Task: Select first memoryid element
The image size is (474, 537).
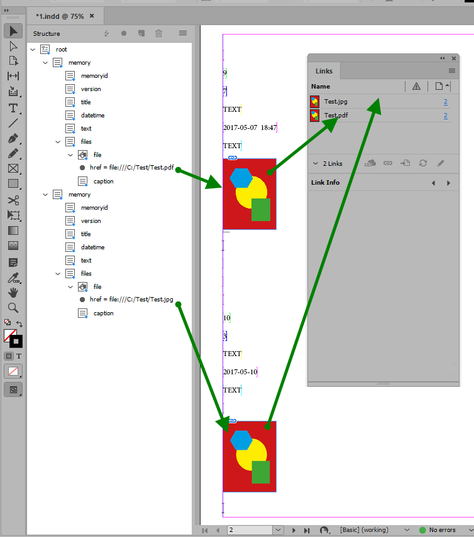Action: coord(94,76)
